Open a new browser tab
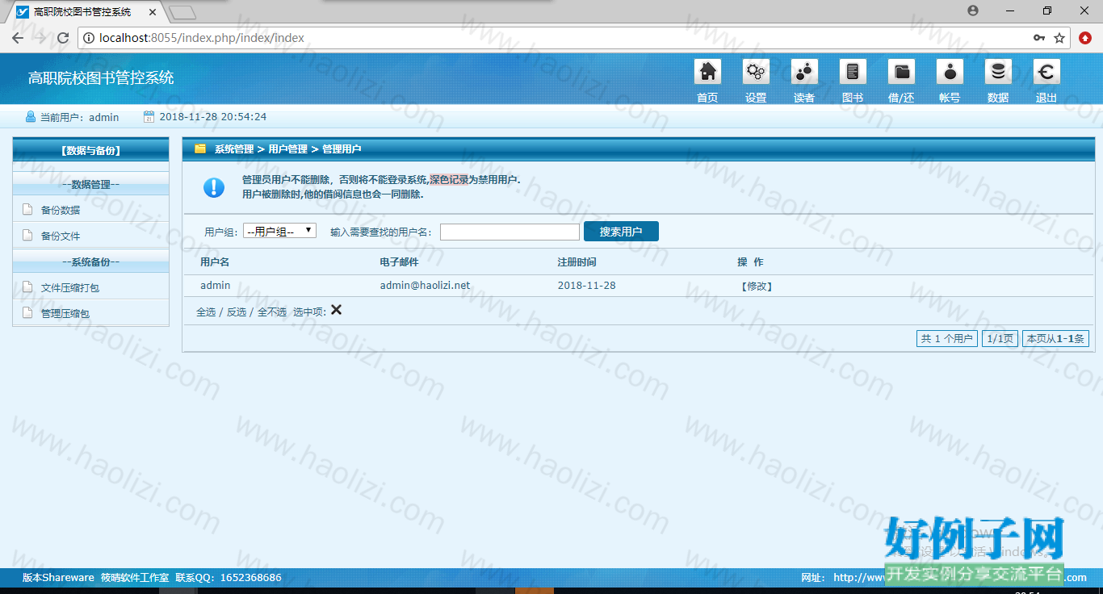This screenshot has width=1103, height=594. [x=183, y=12]
